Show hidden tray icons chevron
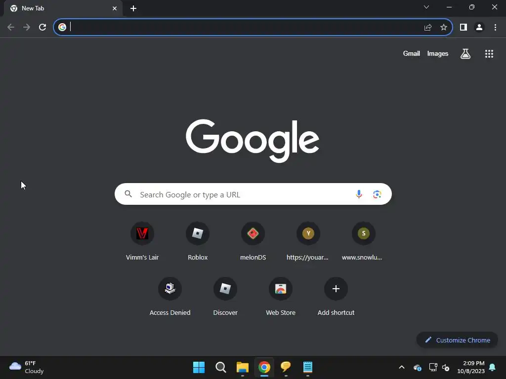 (x=402, y=367)
